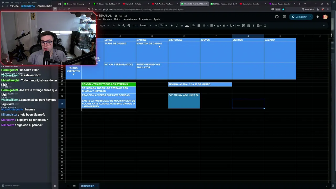Open the text rotation dropdown
This screenshot has height=189, width=336.
coord(232,25)
